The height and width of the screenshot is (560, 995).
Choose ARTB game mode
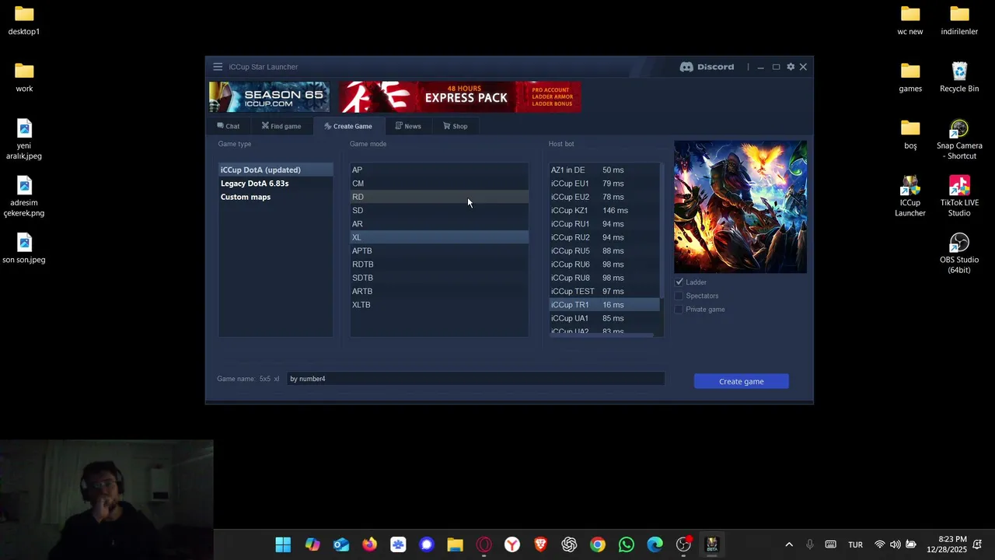[x=439, y=291]
